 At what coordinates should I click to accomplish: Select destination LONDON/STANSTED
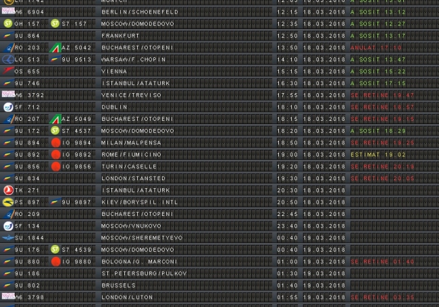[x=133, y=178]
